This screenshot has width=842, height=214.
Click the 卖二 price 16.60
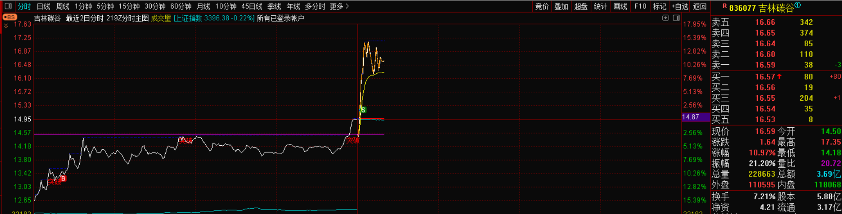pyautogui.click(x=765, y=54)
